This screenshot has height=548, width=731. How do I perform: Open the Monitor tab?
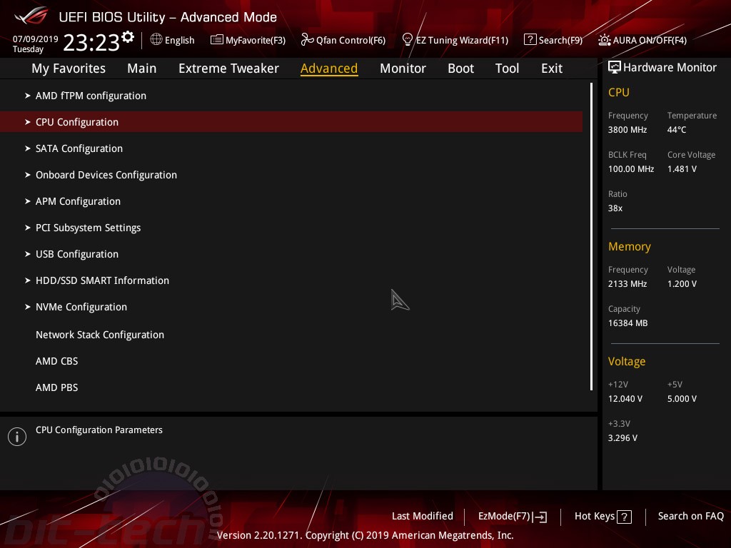(x=403, y=68)
